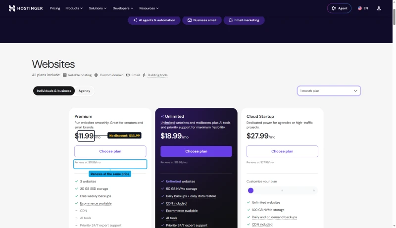Click 'Unlimited websites' in Cloud Startup

point(266,202)
